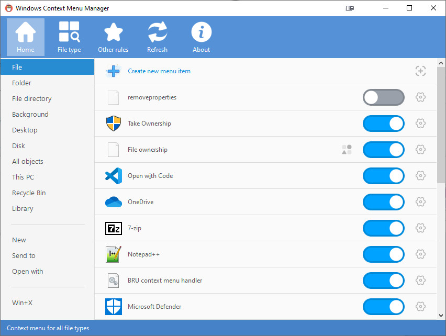The height and width of the screenshot is (336, 446).
Task: Open settings gear for BRU context menu handler
Action: (420, 281)
